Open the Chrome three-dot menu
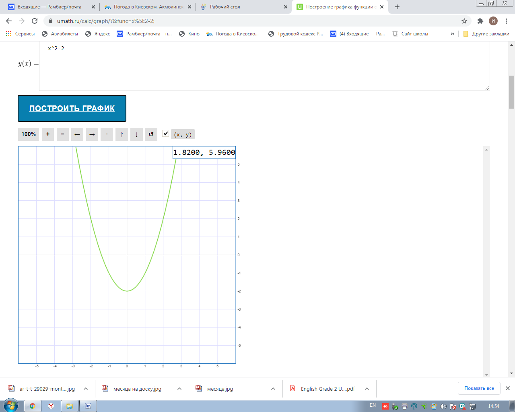The width and height of the screenshot is (515, 412). click(506, 21)
